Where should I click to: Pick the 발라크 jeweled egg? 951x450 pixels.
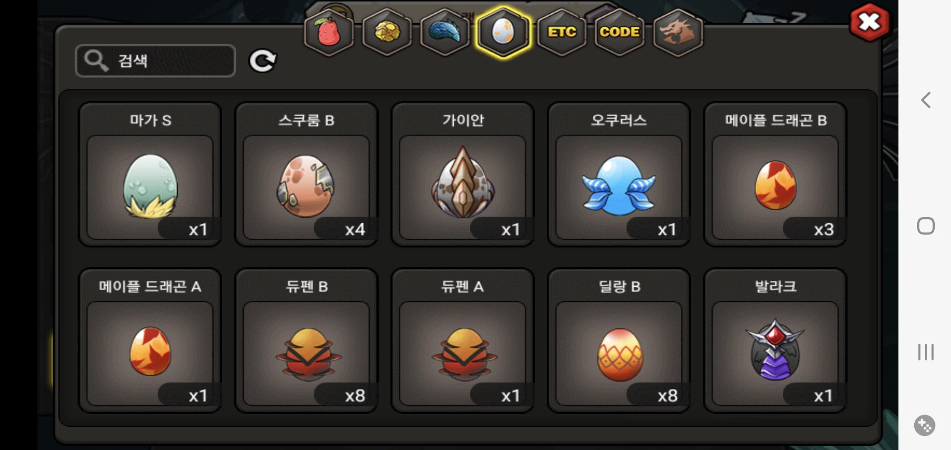click(775, 341)
